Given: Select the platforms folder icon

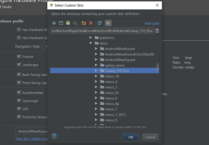Looking at the screenshot, I should click(x=96, y=38).
